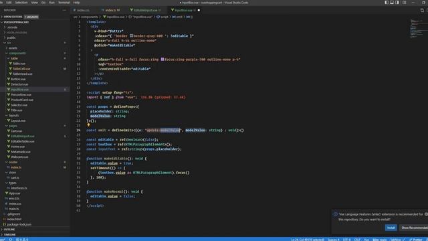Open Metamask.vue in the explorer
Image resolution: width=428 pixels, height=241 pixels.
click(x=21, y=152)
